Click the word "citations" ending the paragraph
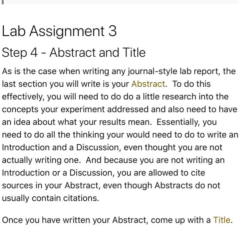This screenshot has height=226, width=239. click(81, 199)
